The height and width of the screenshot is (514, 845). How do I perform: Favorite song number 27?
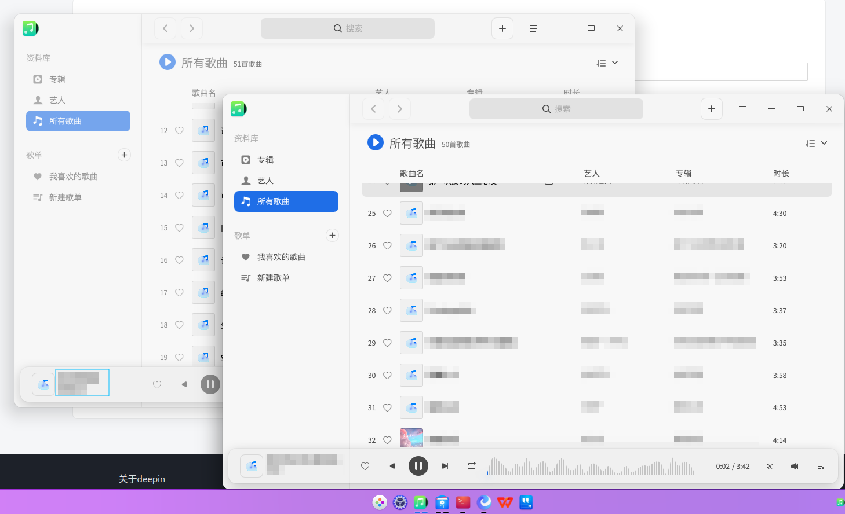(387, 278)
